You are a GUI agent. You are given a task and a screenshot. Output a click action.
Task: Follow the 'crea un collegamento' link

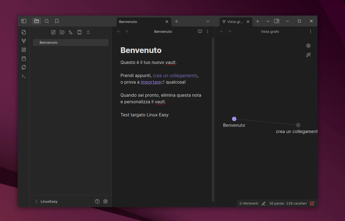(175, 75)
